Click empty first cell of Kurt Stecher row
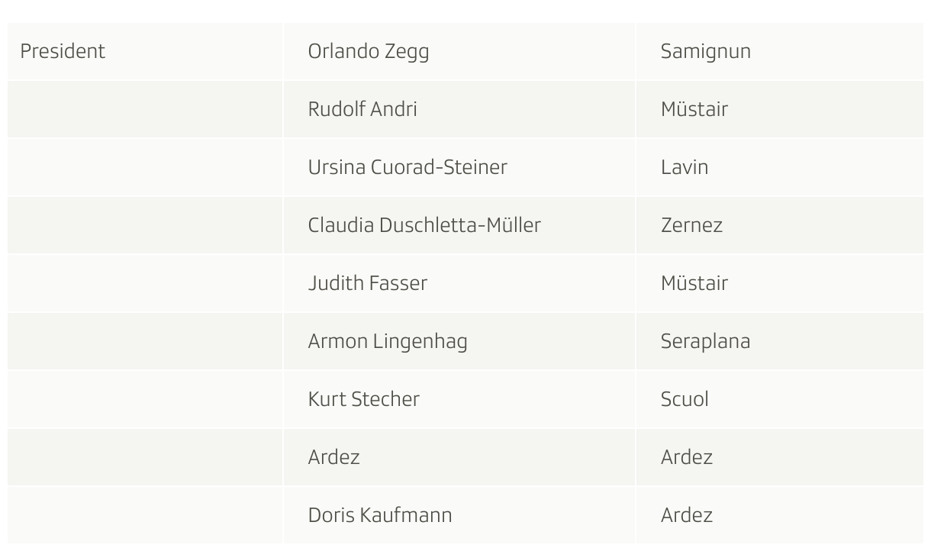Viewport: 931px width, 551px height. 145,399
